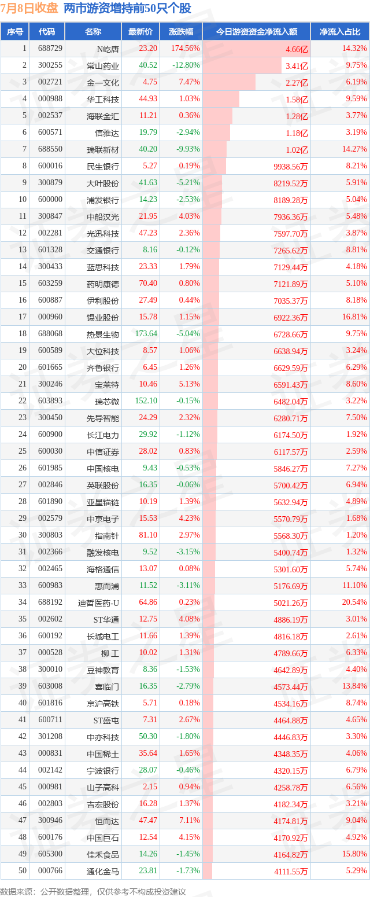Click the stock name 指南针

tap(107, 535)
